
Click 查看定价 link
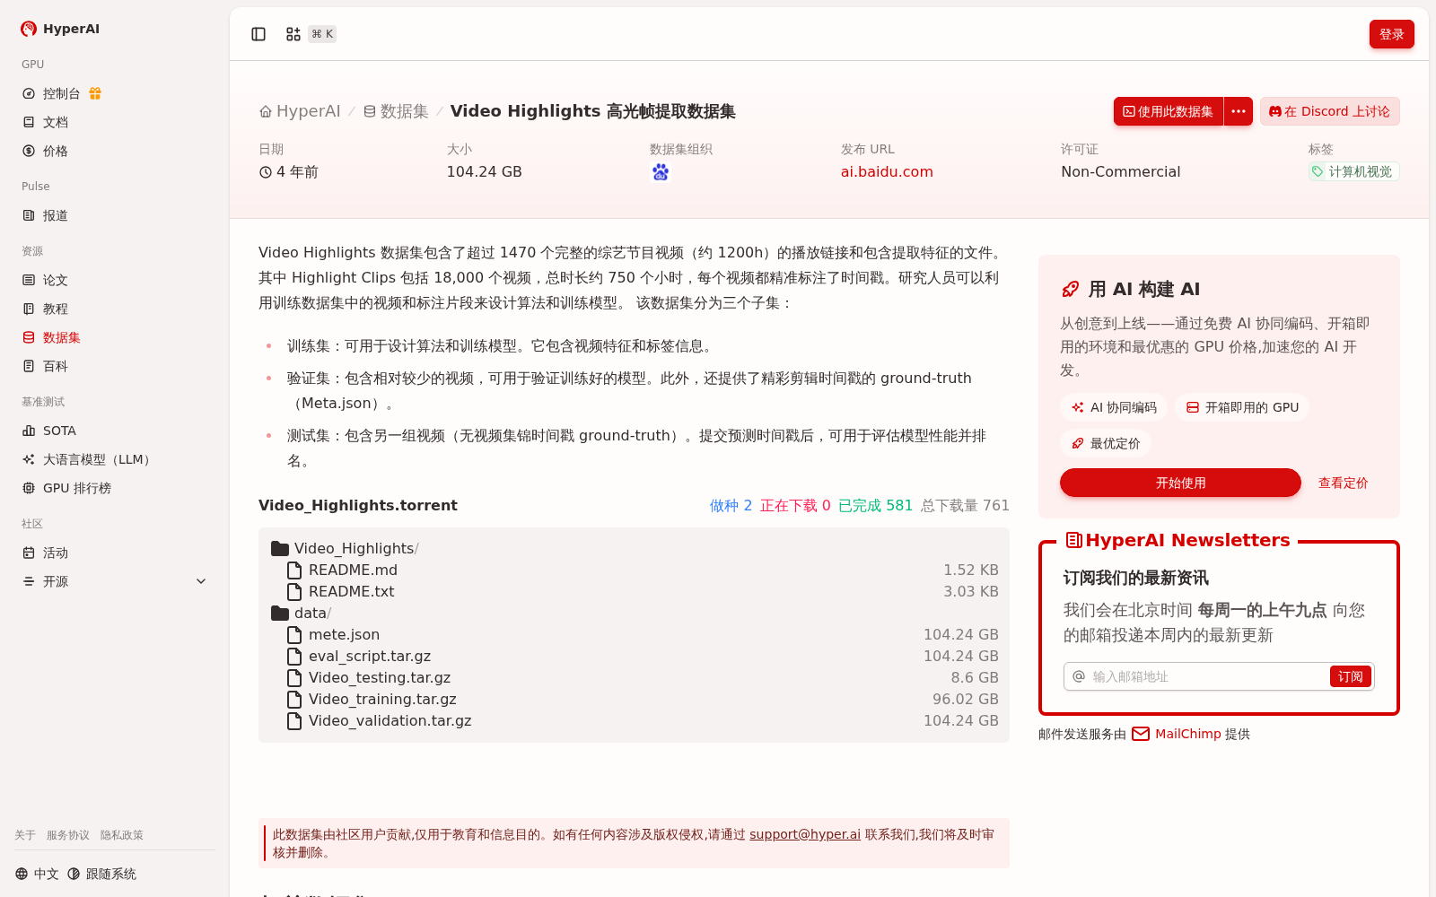click(x=1343, y=483)
